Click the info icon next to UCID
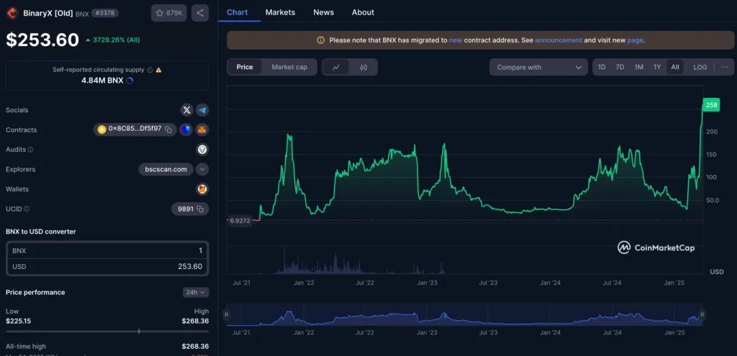Screen dimensions: 737x356 tap(27, 209)
